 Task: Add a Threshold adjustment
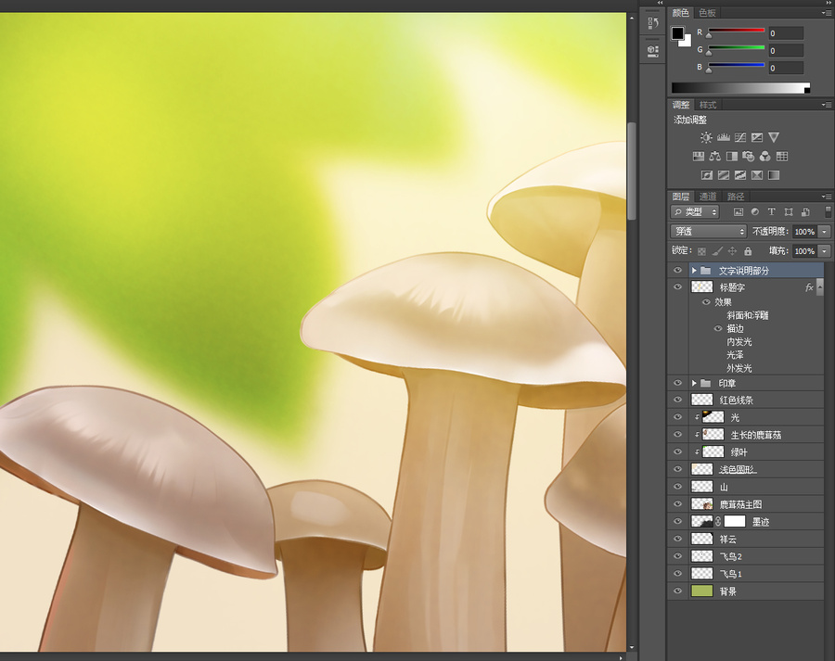tap(740, 175)
